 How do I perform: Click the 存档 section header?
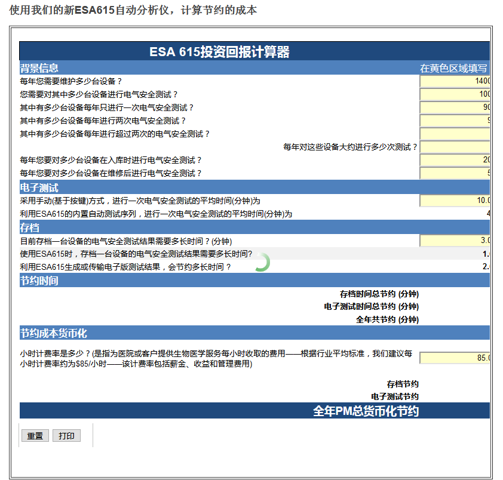(x=29, y=227)
